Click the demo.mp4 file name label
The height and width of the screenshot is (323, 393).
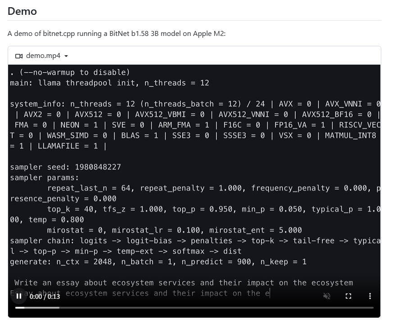pos(43,56)
